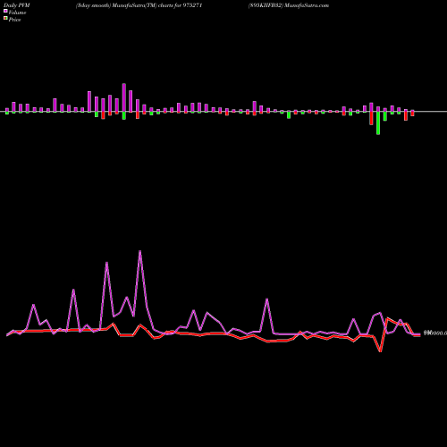Select the 'Price' legend label

[x=14, y=20]
